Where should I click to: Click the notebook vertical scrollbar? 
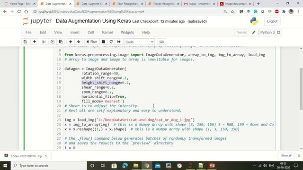point(301,89)
